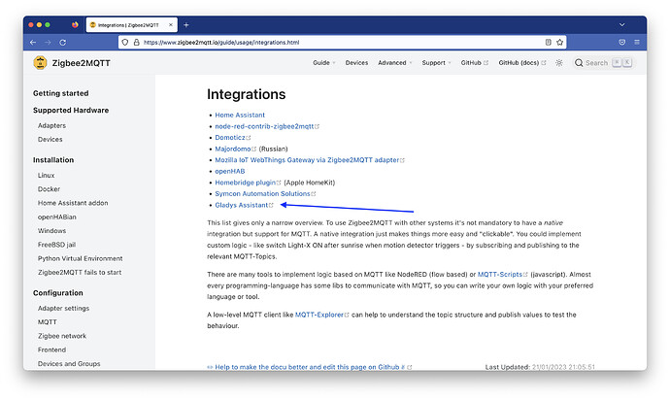Follow the Majordomo link
The width and height of the screenshot is (670, 400).
point(235,149)
